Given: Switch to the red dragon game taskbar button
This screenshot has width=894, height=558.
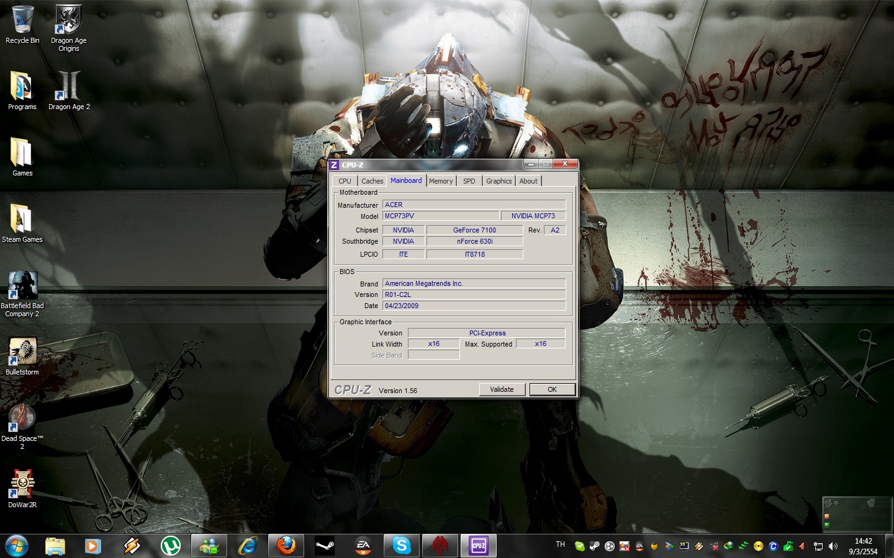Looking at the screenshot, I should 440,546.
